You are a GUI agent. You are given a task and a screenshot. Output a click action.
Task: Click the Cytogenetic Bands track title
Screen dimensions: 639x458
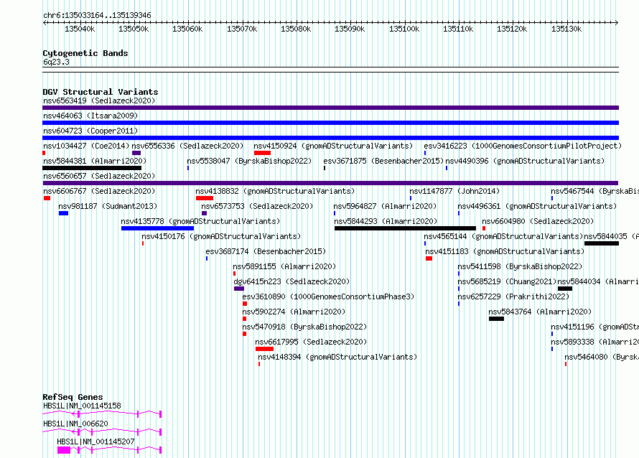click(x=85, y=53)
